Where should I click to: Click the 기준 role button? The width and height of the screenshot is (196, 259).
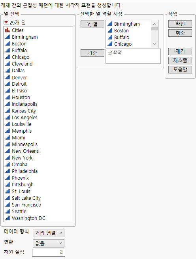point(92,53)
